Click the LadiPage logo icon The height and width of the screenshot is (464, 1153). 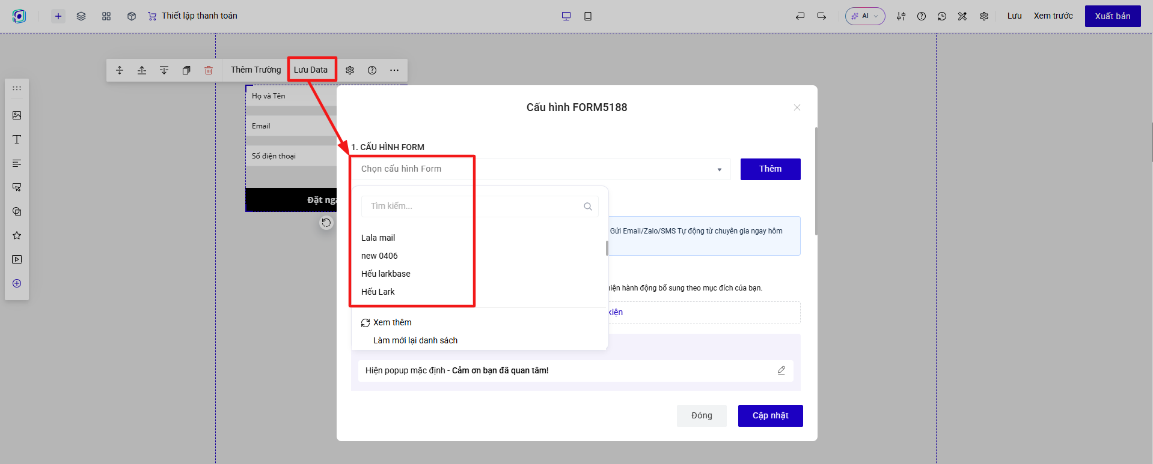click(x=19, y=16)
